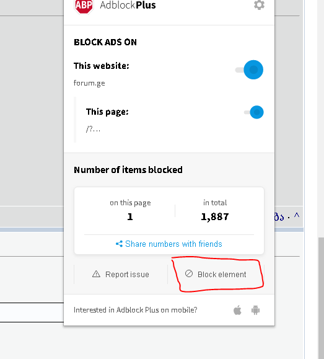Click the Report issue button
The width and height of the screenshot is (324, 359).
[x=121, y=274]
